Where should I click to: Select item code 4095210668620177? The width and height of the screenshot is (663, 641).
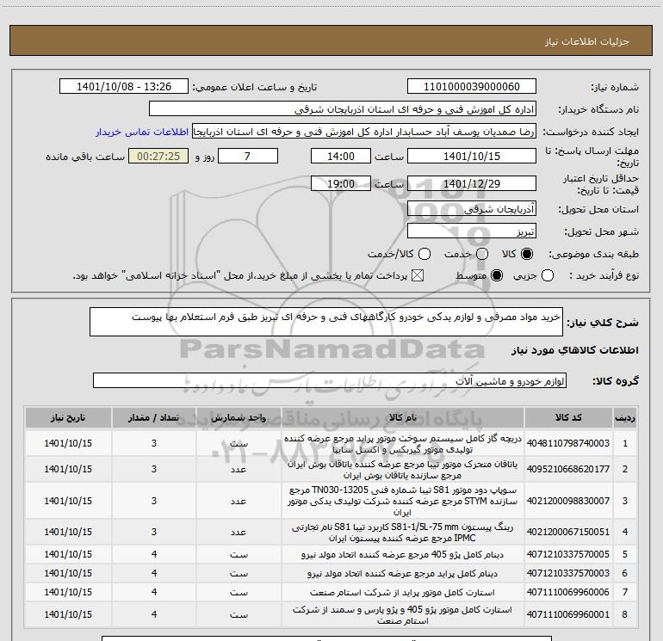568,469
